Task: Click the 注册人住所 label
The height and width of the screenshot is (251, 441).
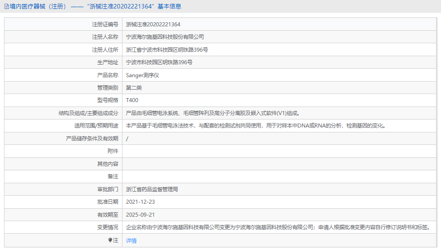Action: click(x=105, y=50)
